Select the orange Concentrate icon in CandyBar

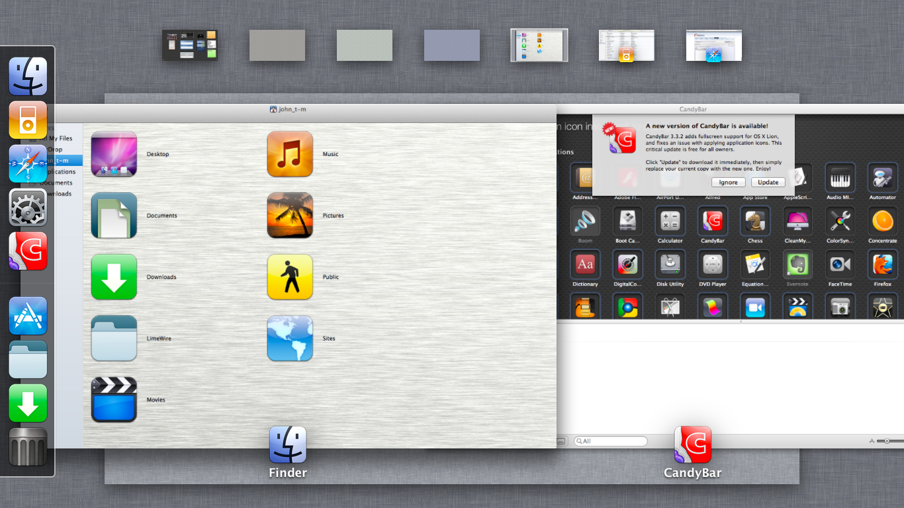pos(882,221)
